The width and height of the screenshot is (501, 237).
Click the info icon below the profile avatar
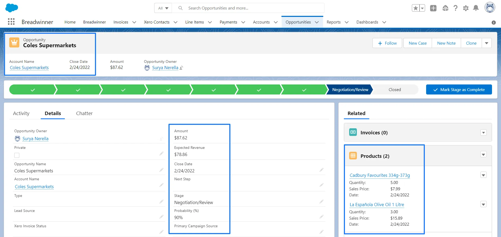coord(494,22)
